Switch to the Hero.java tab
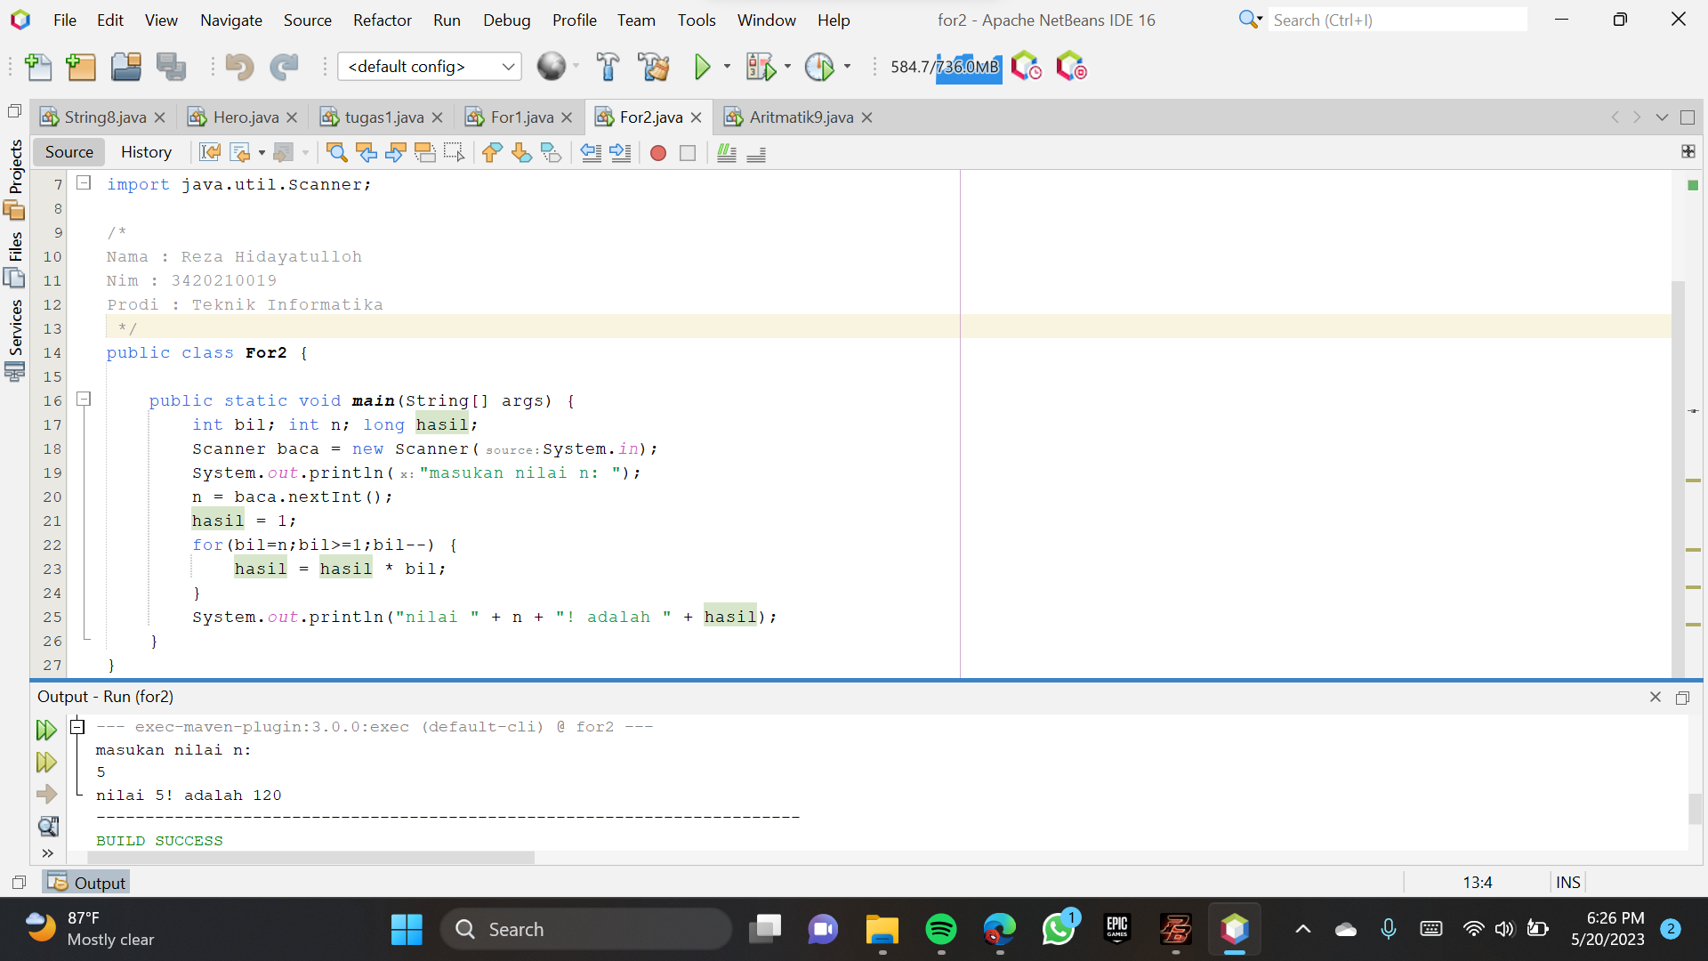 pyautogui.click(x=245, y=117)
